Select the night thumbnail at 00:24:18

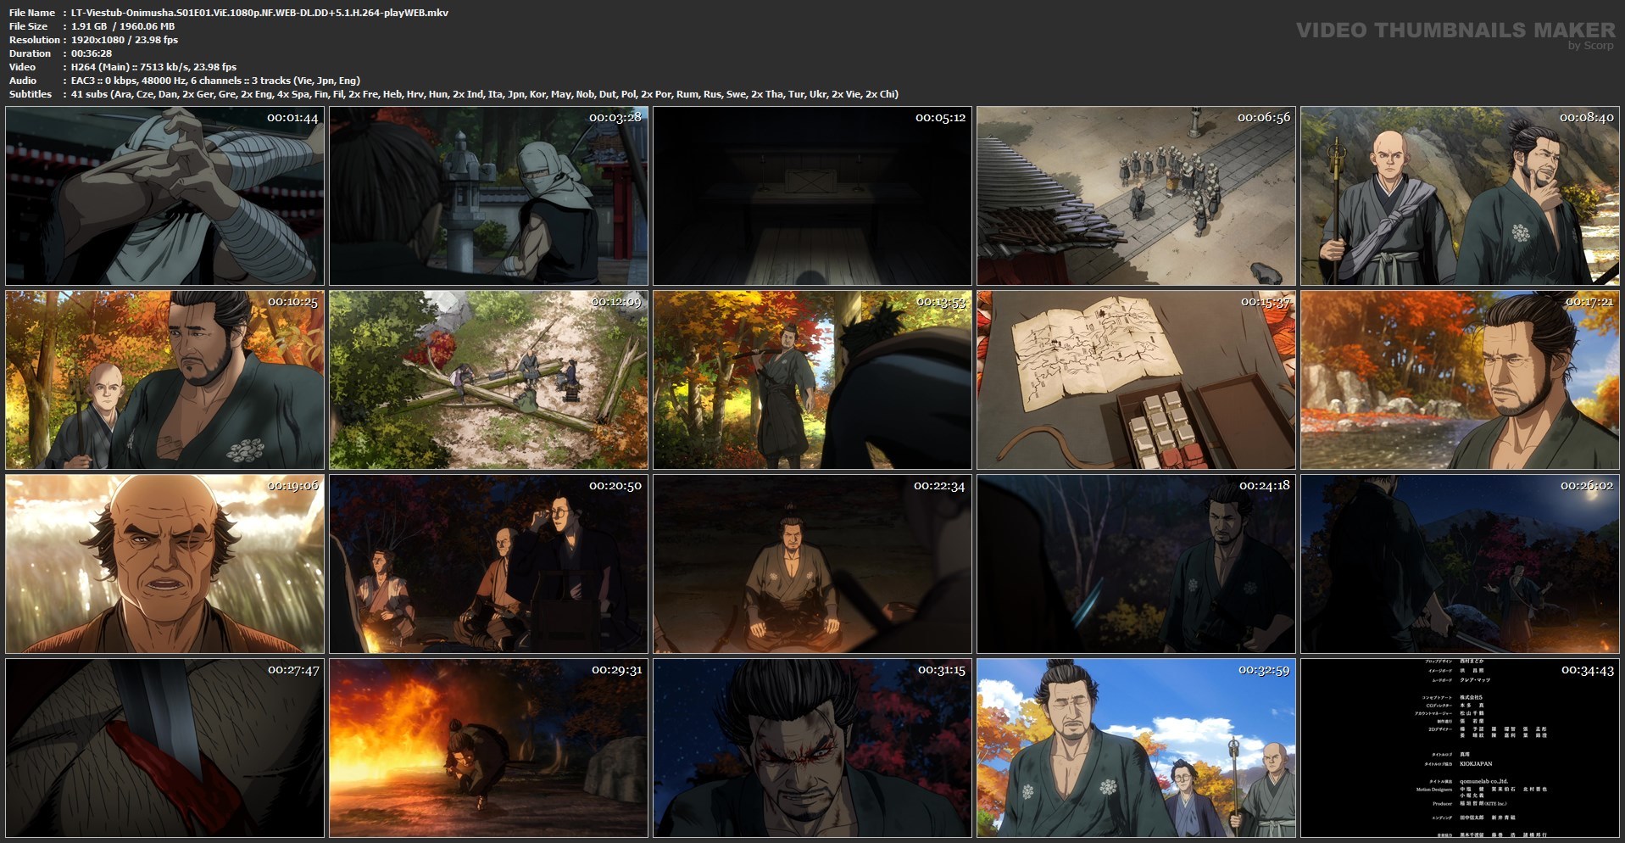[1136, 564]
